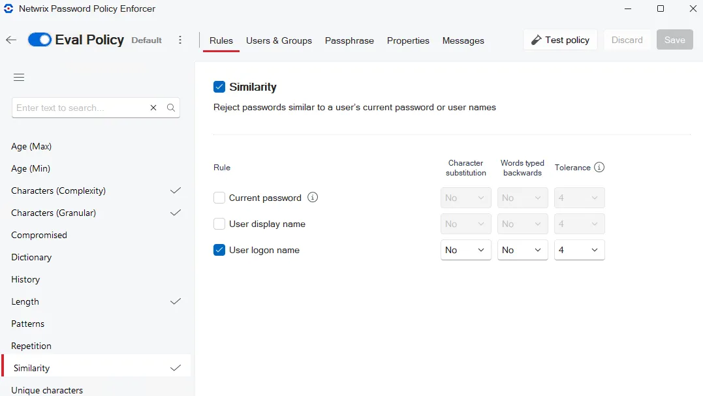Click the Default policy label
The height and width of the screenshot is (396, 703).
(x=147, y=40)
